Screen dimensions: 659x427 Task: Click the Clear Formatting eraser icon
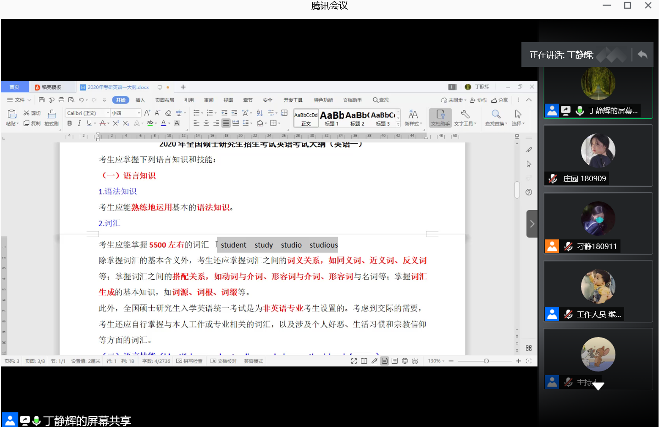168,113
